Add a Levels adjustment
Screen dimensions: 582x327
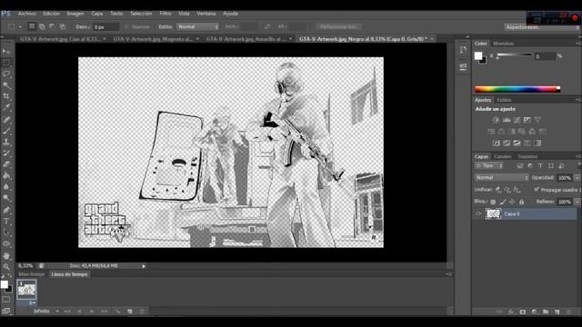507,120
